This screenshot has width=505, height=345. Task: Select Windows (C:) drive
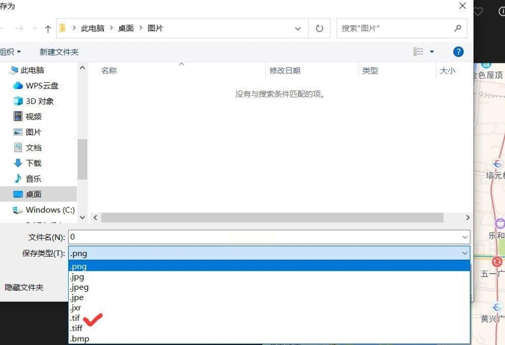click(x=44, y=209)
